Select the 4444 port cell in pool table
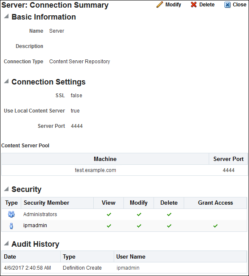Viewport: 249px width, 276px height. pyautogui.click(x=228, y=170)
